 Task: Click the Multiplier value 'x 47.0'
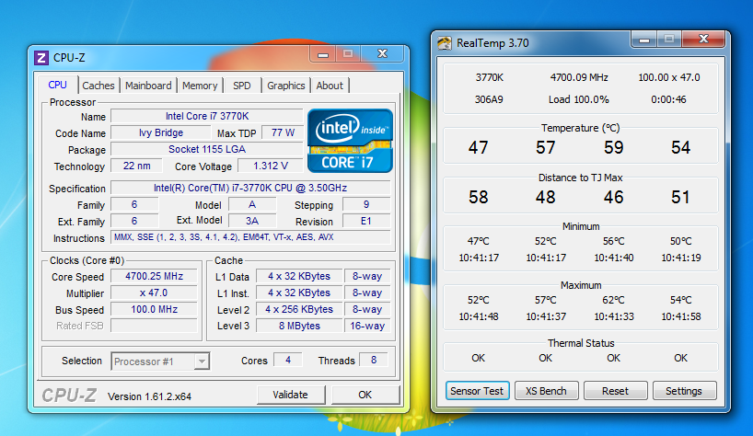(x=154, y=293)
